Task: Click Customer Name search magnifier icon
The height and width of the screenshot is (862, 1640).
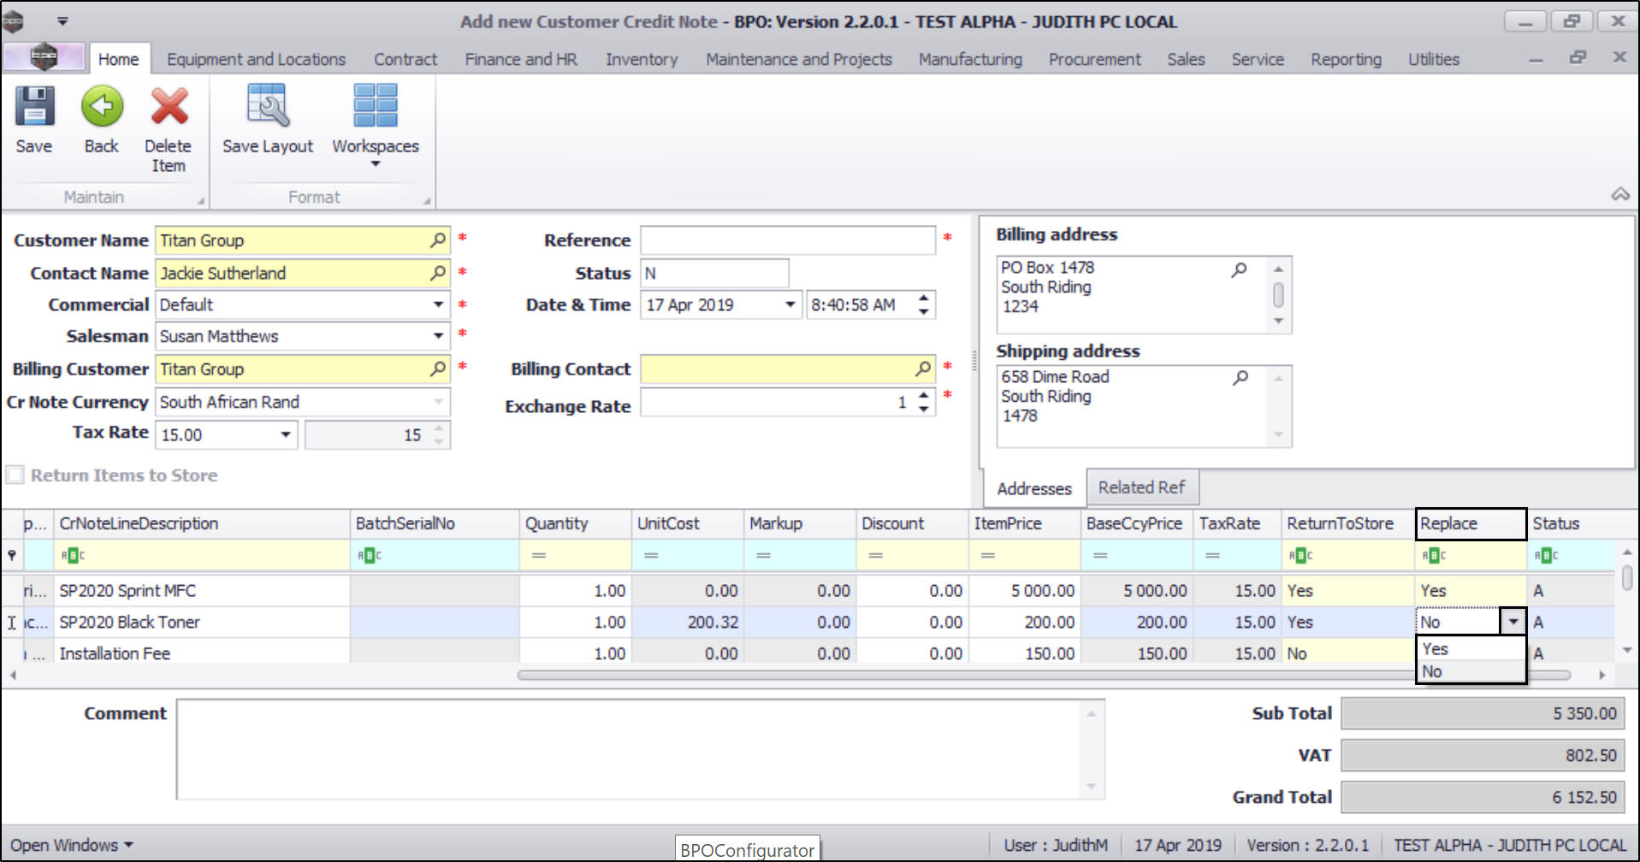Action: point(437,240)
